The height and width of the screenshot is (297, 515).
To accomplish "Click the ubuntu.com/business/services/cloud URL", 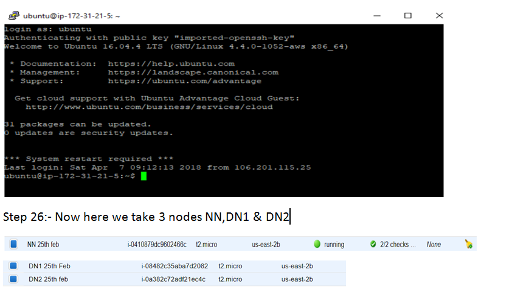I will [x=149, y=107].
